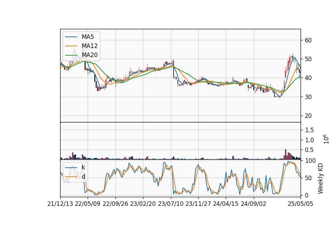The width and height of the screenshot is (334, 240).
Task: Click the k legend label
Action: [x=83, y=167]
